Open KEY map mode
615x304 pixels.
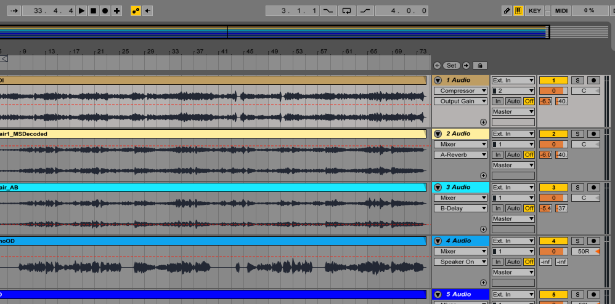coord(534,11)
